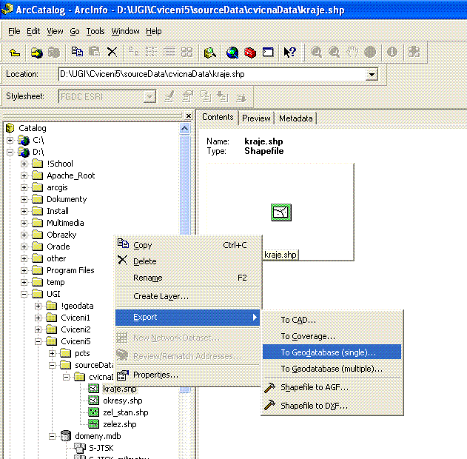The image size is (467, 459).
Task: Click Create Layer in context menu
Action: pos(188,296)
